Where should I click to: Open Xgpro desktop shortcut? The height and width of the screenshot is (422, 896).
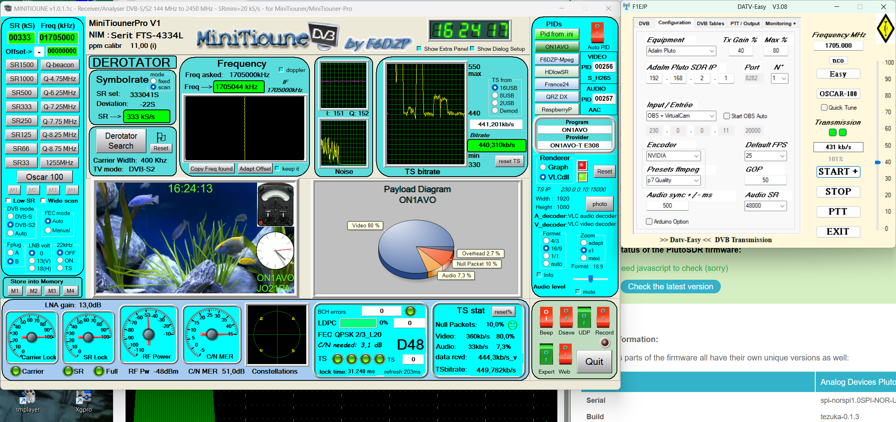(84, 401)
